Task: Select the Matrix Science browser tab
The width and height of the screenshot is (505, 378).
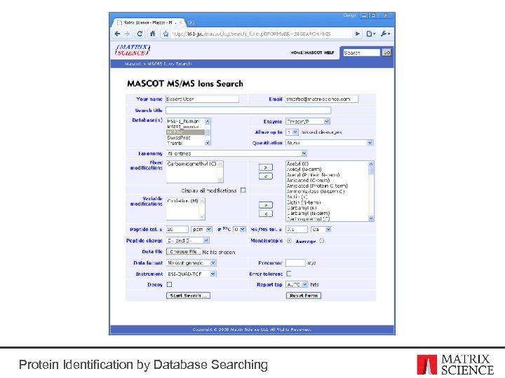Action: 149,22
